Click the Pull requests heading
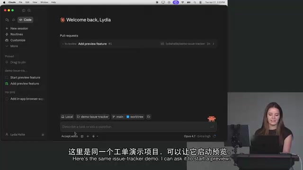The width and height of the screenshot is (303, 170). coord(69,36)
